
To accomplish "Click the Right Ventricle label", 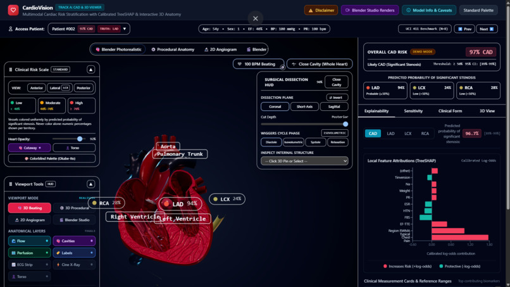I will [135, 217].
